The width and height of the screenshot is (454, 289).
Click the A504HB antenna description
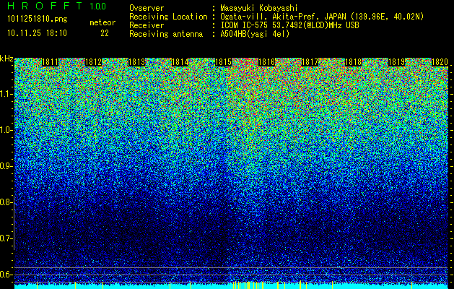[255, 34]
